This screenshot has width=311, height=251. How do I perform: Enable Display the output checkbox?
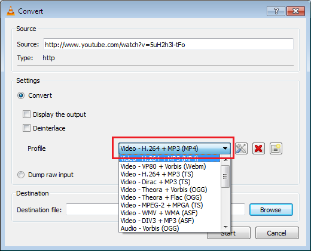coord(26,114)
